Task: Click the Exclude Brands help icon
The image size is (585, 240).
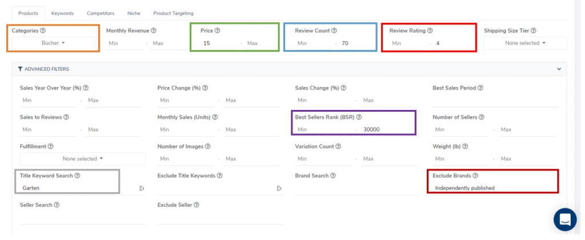Action: pyautogui.click(x=475, y=176)
